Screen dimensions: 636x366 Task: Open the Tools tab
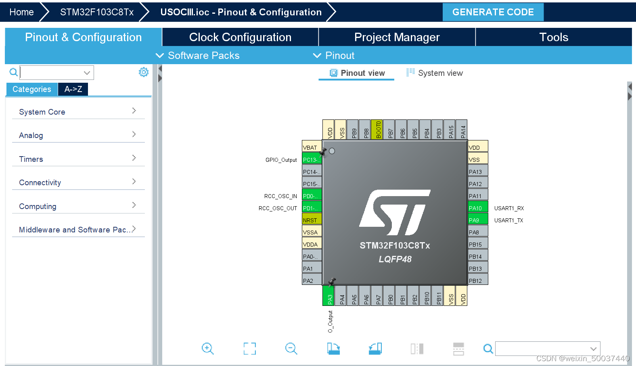[554, 37]
